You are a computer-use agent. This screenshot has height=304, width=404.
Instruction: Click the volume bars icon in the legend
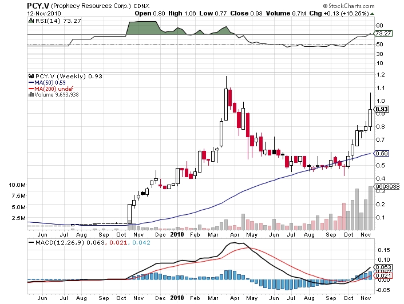coord(31,94)
